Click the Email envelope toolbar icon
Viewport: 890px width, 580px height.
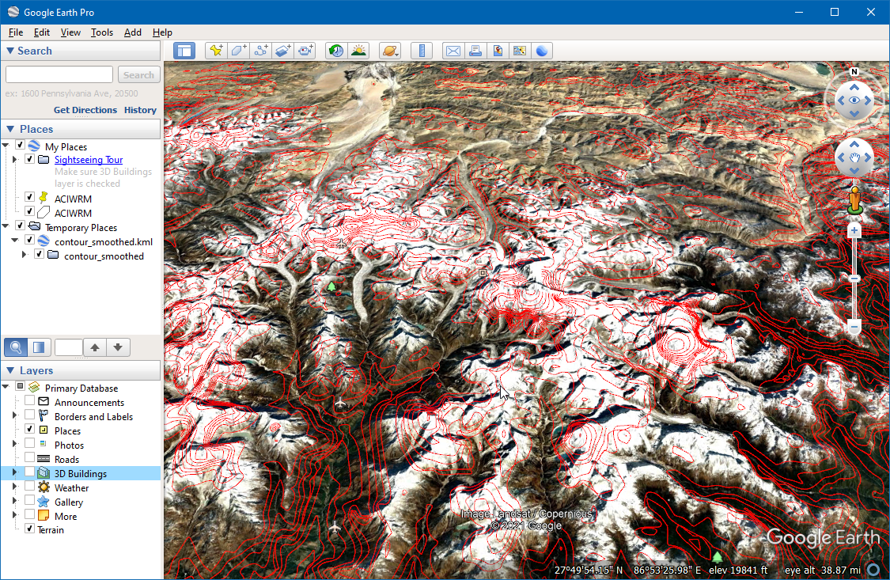click(x=453, y=51)
